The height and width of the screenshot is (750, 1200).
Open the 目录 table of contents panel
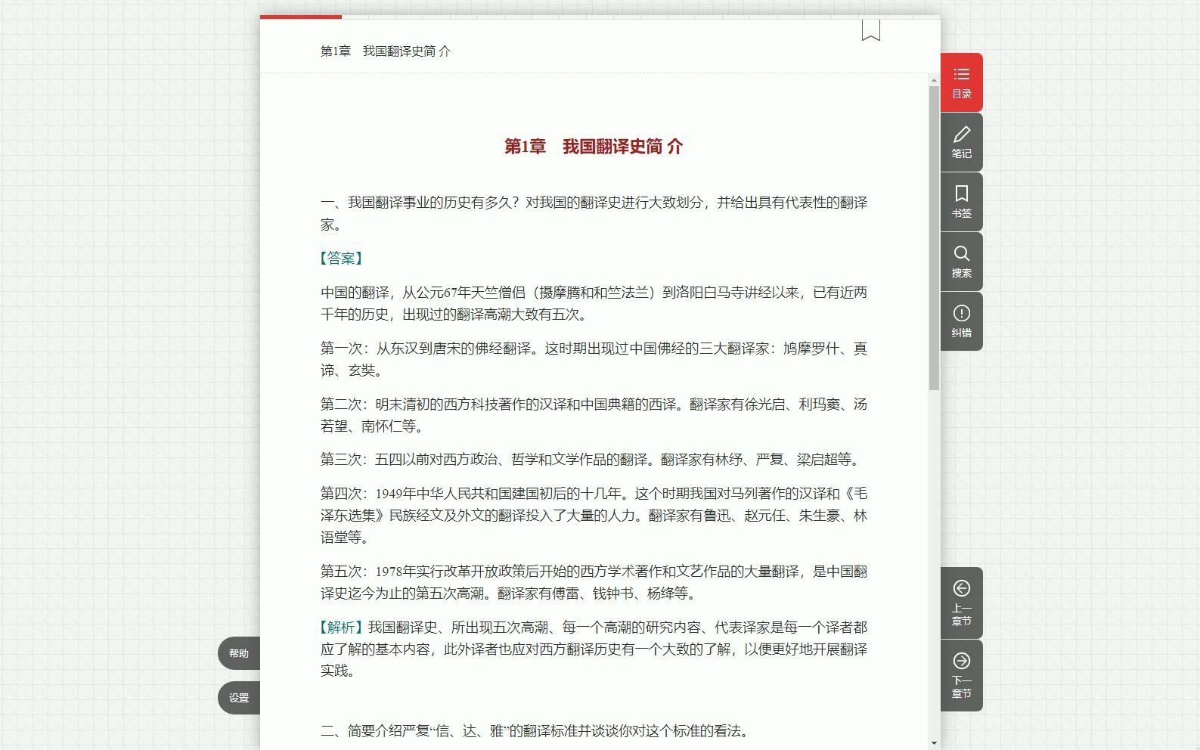pos(961,82)
